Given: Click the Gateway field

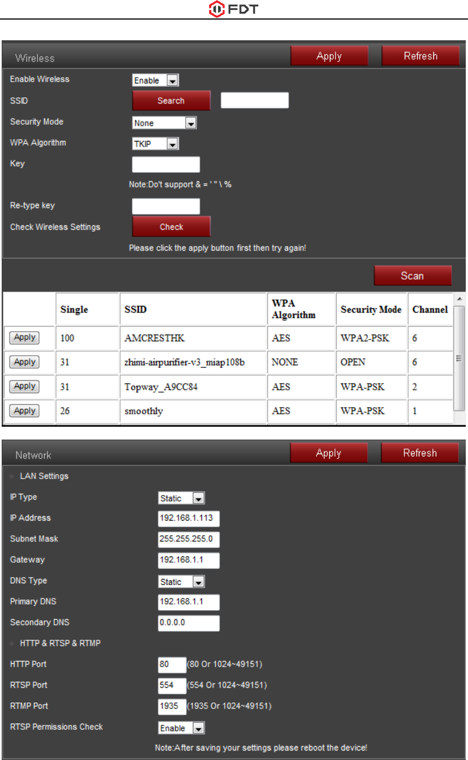Looking at the screenshot, I should click(x=189, y=560).
